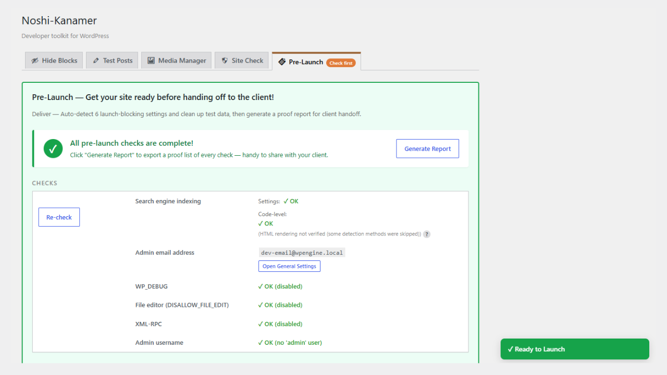The image size is (667, 375).
Task: Click the File editor (DISALLOW_FILE_EDIT) label
Action: 182,305
